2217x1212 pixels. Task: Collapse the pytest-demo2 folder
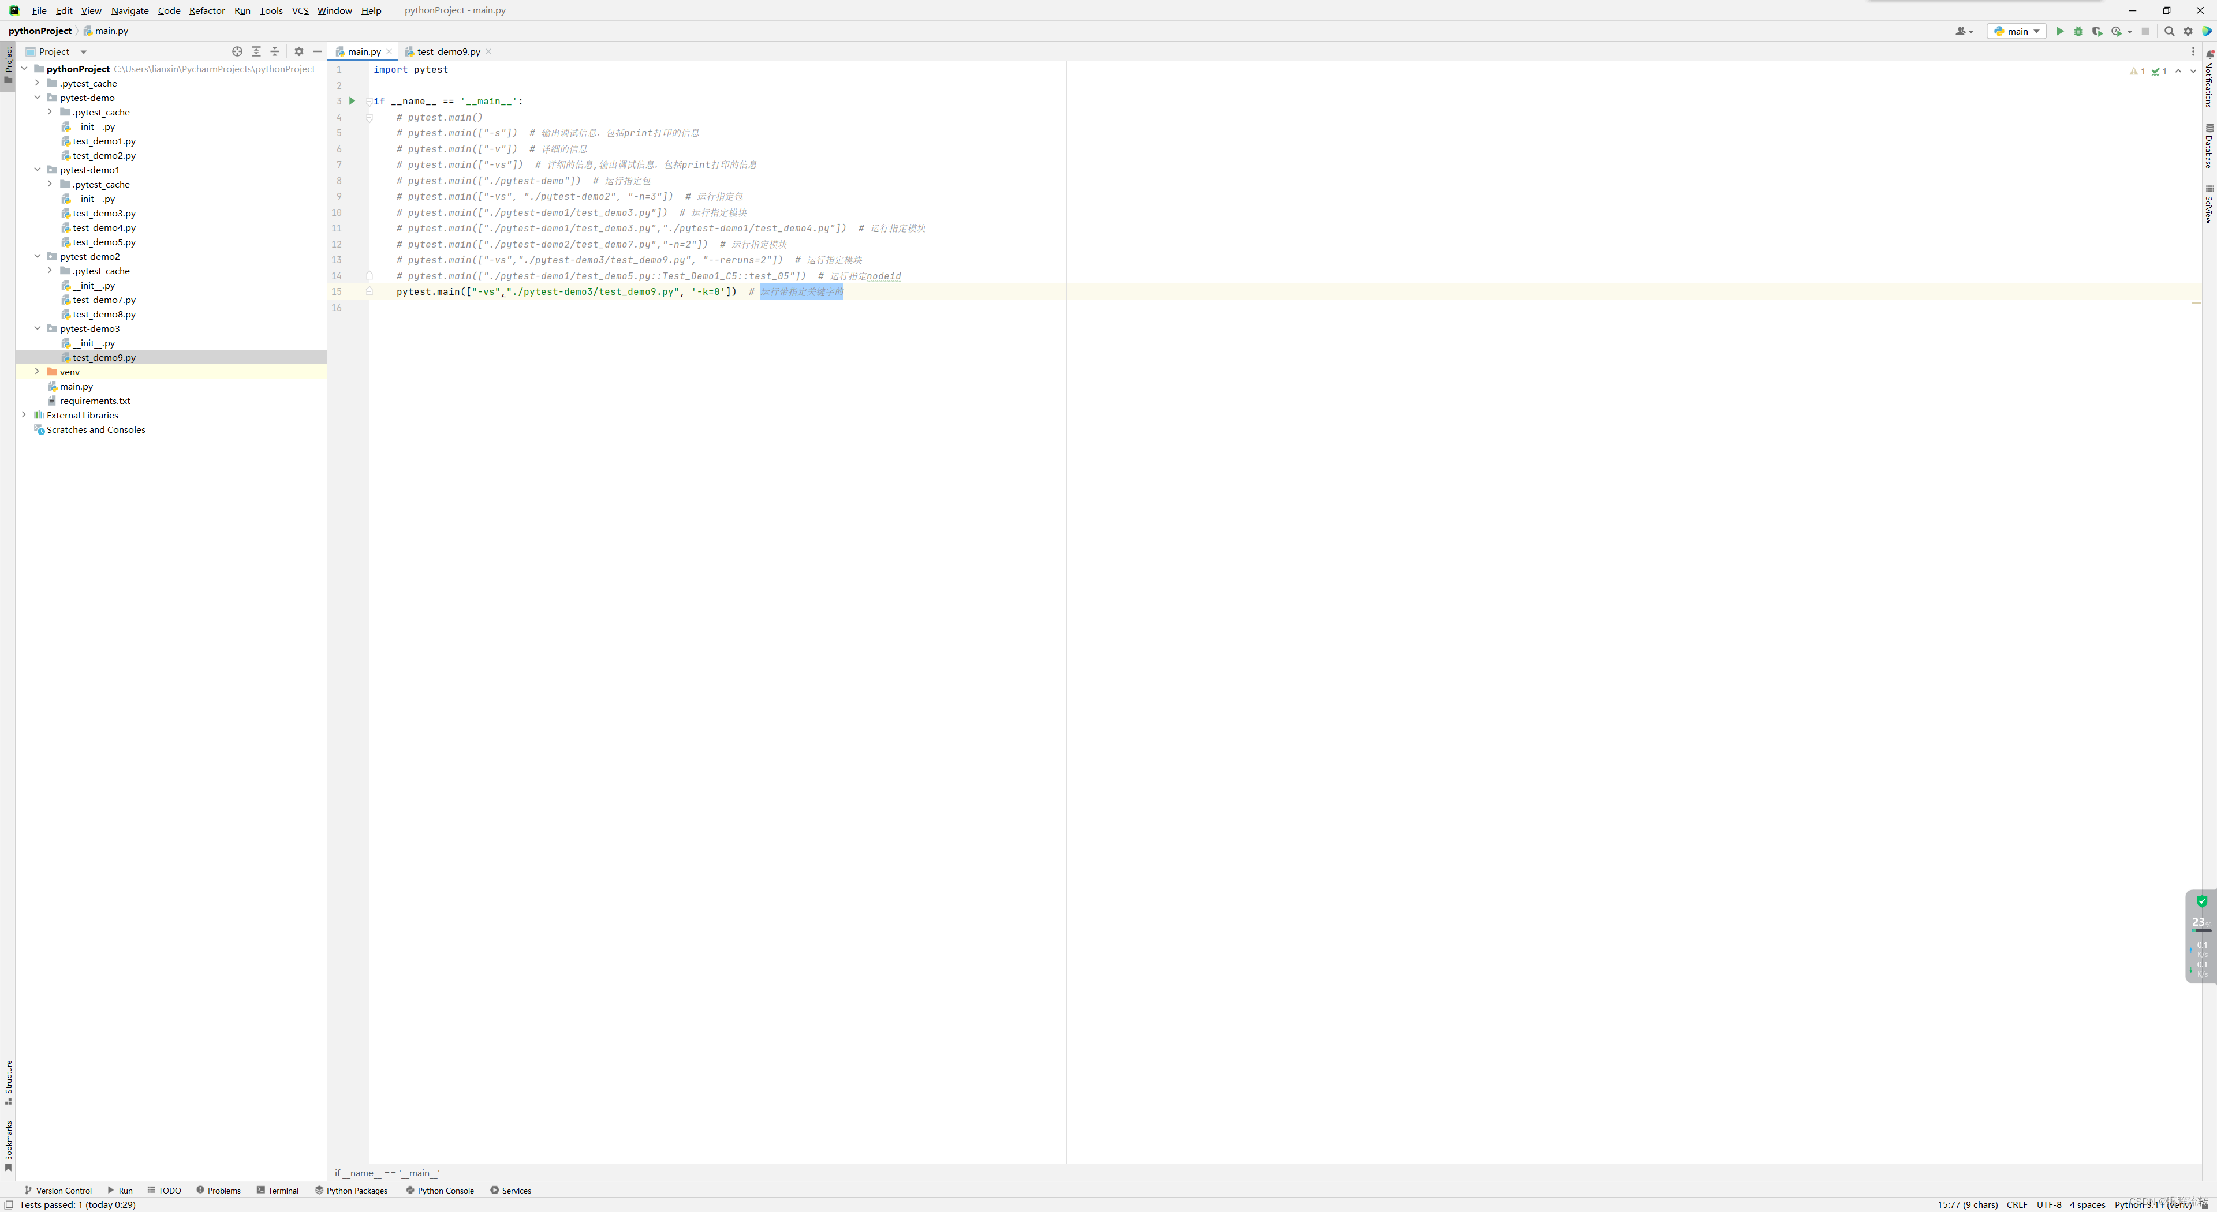[x=37, y=256]
